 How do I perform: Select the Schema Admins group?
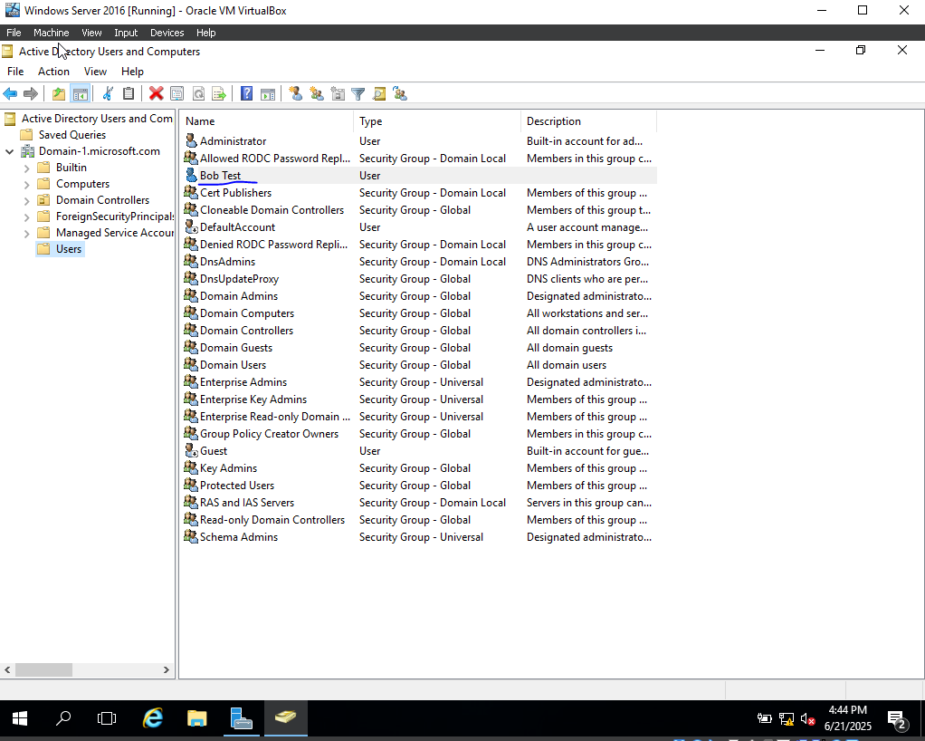pos(238,537)
